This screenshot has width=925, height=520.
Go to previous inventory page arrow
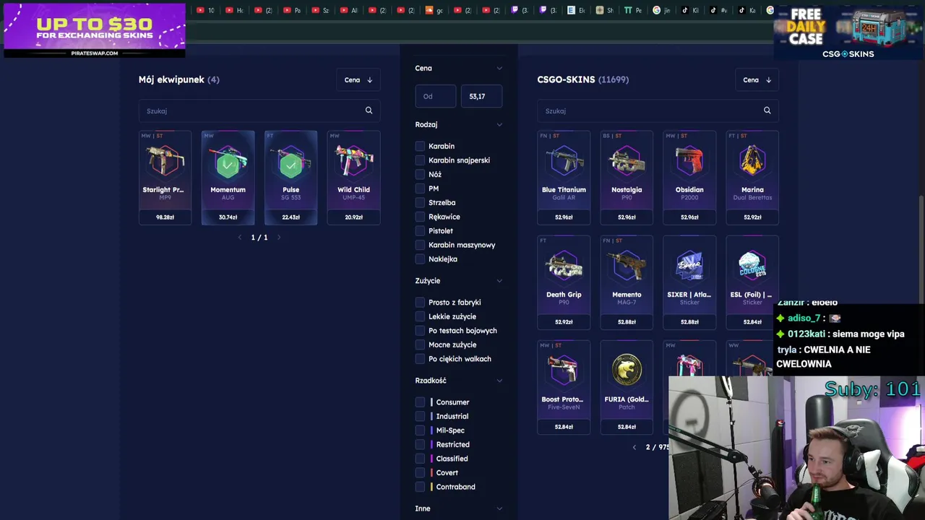click(240, 238)
